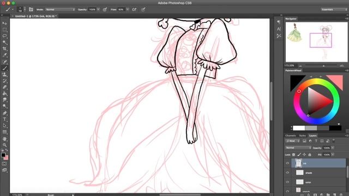Viewport: 349px width, 196px height.
Task: Swap foreground and background colors
Action: (7, 150)
